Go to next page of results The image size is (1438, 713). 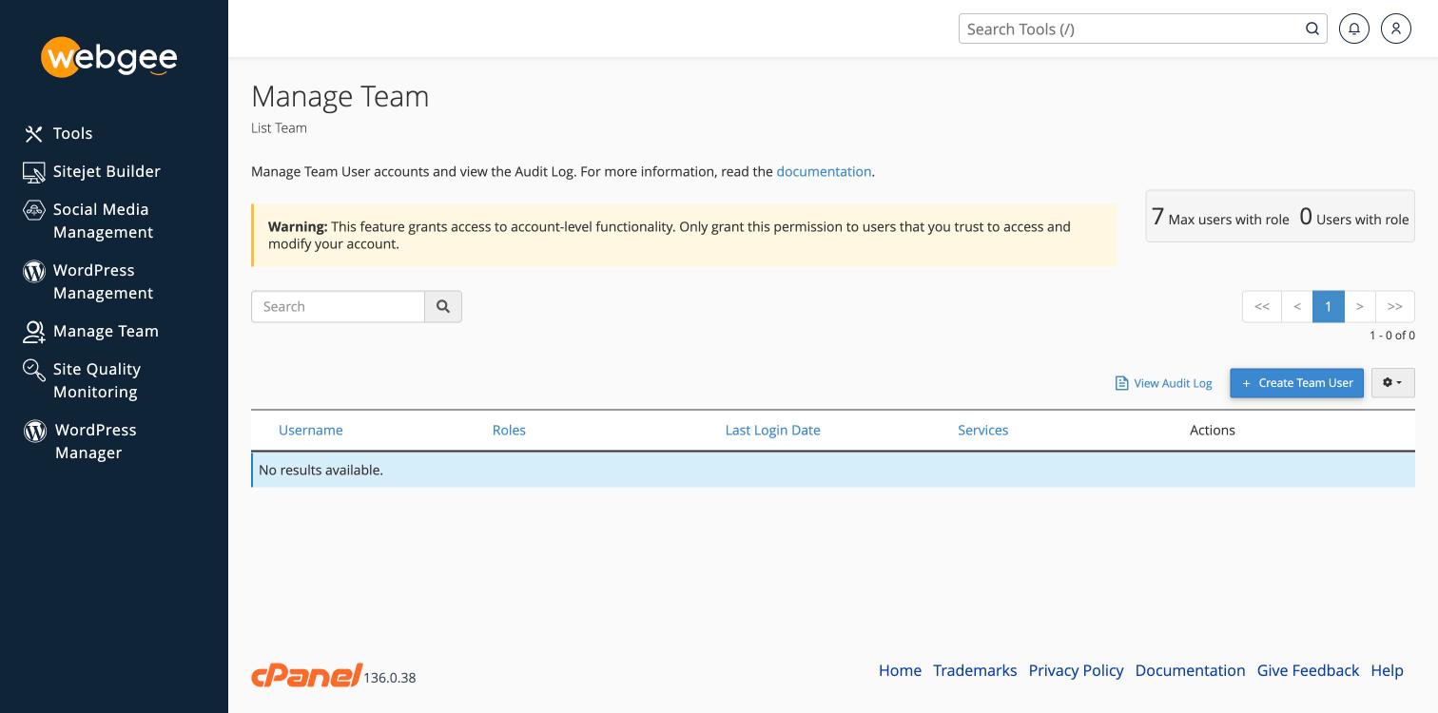click(1360, 306)
